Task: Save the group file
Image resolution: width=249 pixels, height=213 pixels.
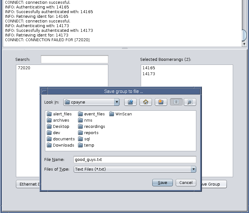Action: [x=163, y=183]
